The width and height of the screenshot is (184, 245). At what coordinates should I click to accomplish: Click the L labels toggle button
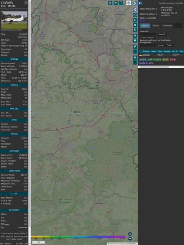[x=135, y=20]
